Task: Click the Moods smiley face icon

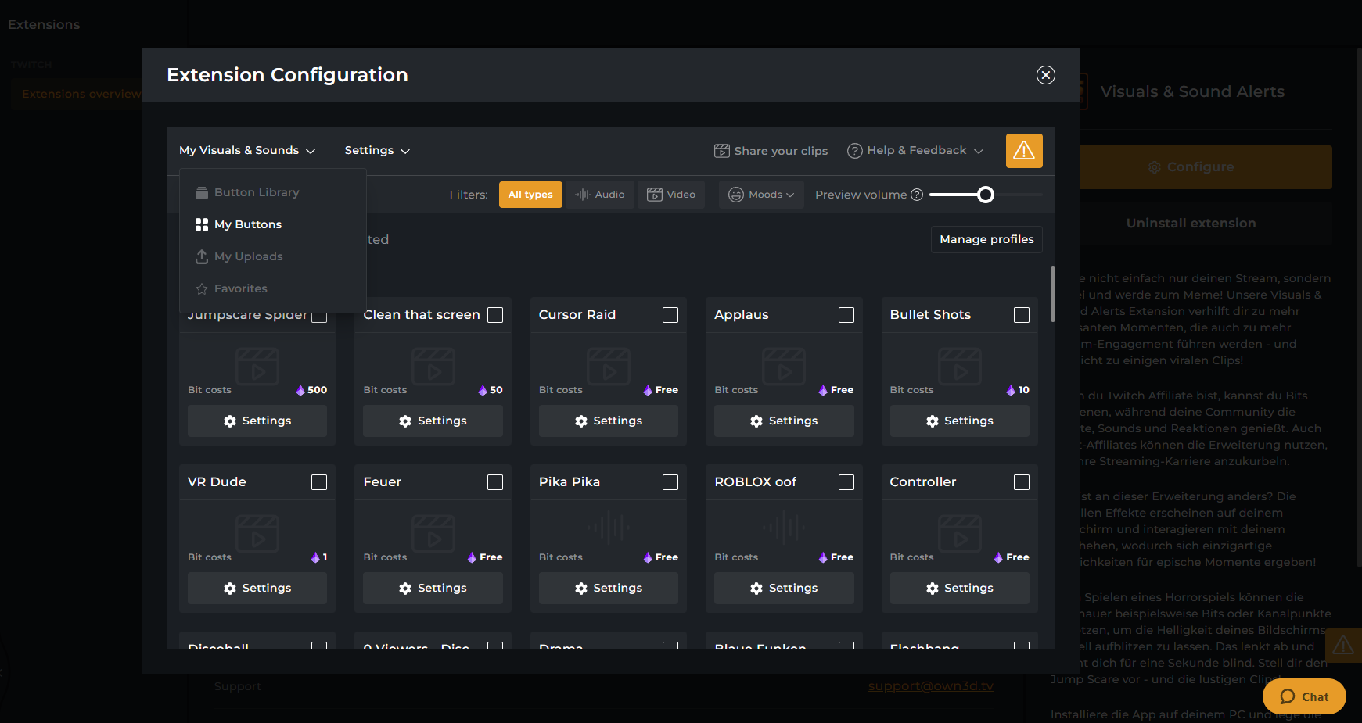Action: (736, 195)
